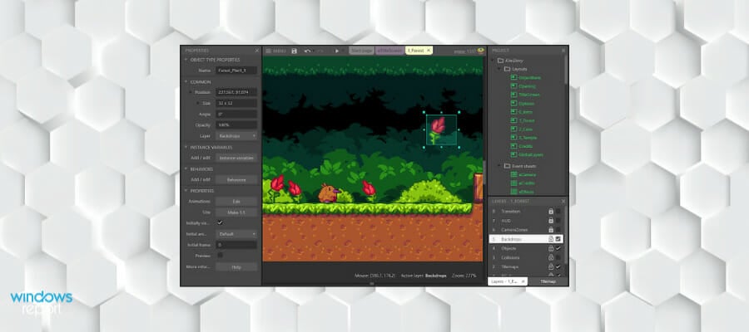This screenshot has height=332, width=749.
Task: Switch to the Tilemap panel tab
Action: 548,281
